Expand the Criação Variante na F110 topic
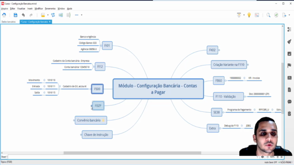Viewport: 294px width, 165px height. (x=248, y=65)
